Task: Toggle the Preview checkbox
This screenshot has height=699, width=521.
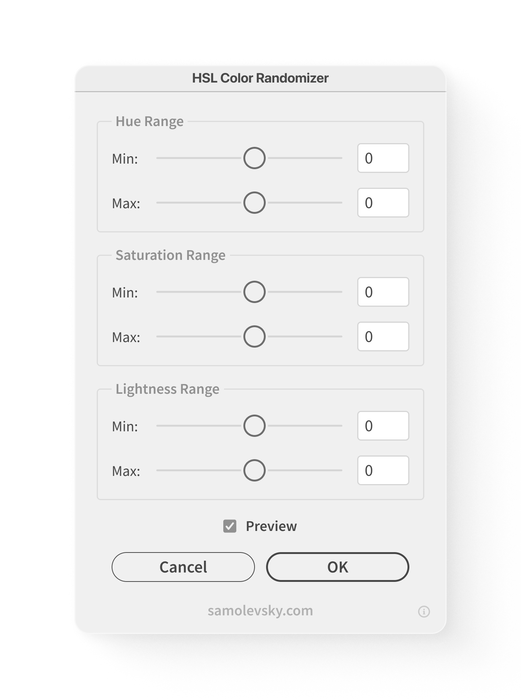Action: tap(230, 526)
